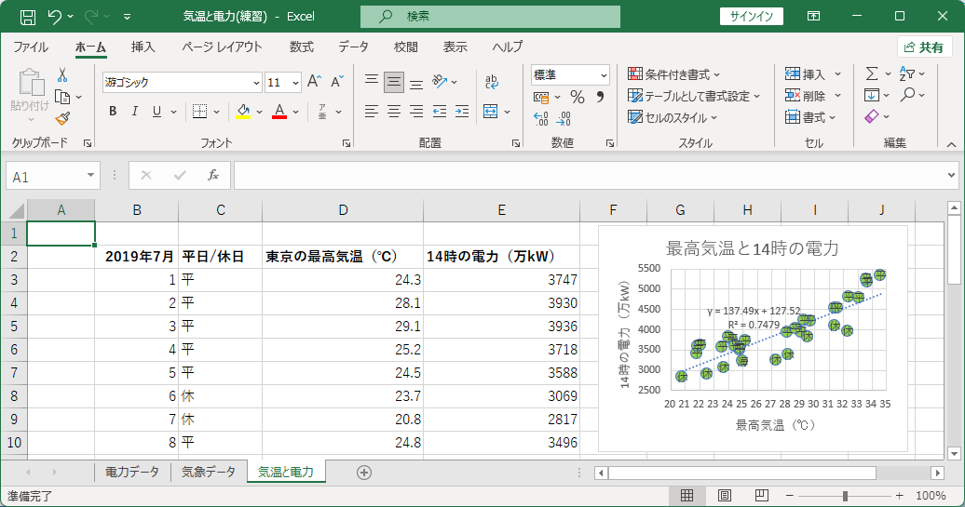Save the workbook with the floppy disk icon
This screenshot has width=965, height=507.
pyautogui.click(x=28, y=17)
